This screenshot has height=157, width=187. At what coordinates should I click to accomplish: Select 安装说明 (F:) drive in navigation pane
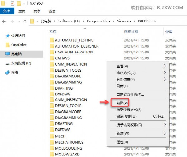[21, 63]
